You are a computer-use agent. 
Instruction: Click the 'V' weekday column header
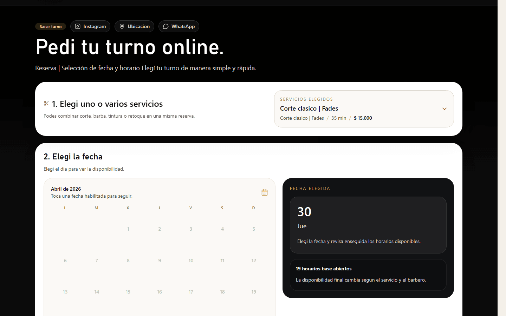(x=191, y=208)
